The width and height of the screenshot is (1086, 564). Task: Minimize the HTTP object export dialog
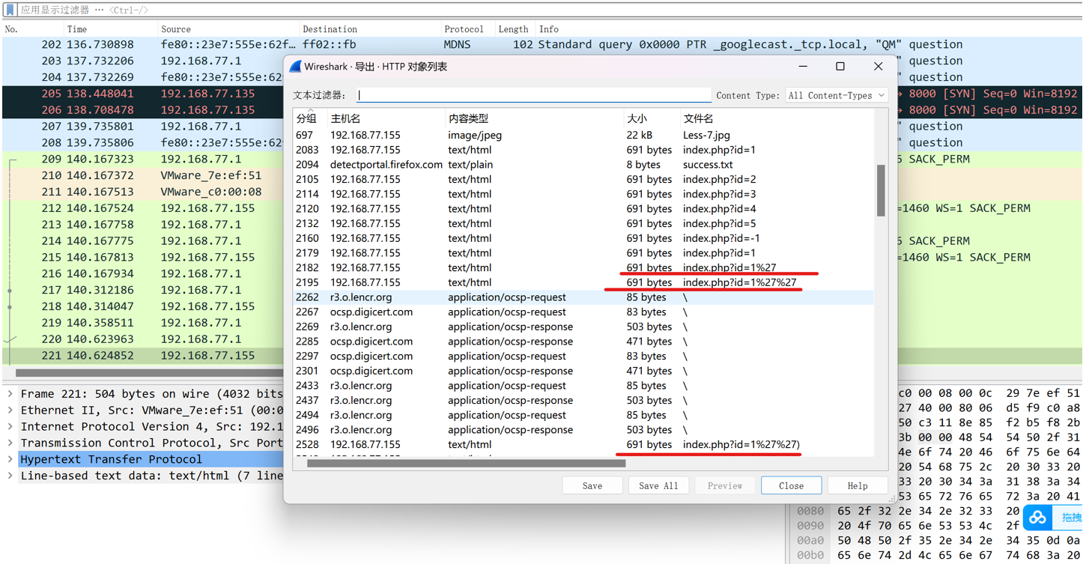803,66
